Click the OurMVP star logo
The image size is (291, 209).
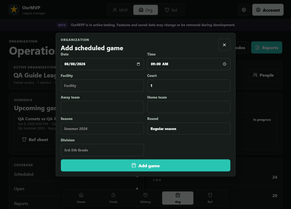(14, 10)
